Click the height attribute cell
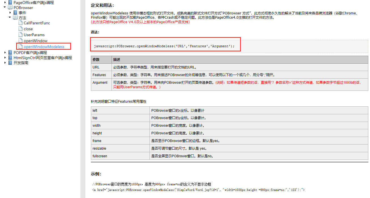370x198 pixels. (120, 133)
